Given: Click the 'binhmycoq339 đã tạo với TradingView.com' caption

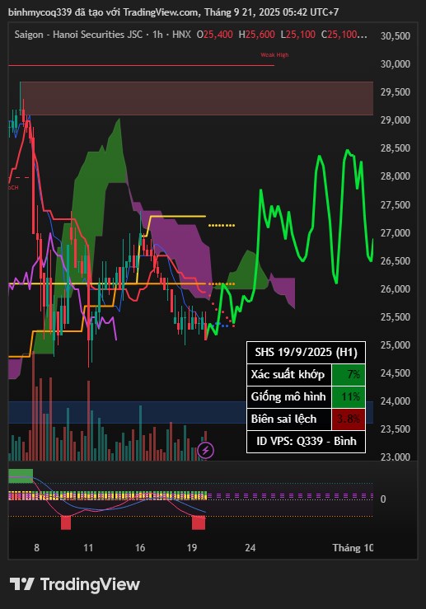Looking at the screenshot, I should click(x=103, y=12).
